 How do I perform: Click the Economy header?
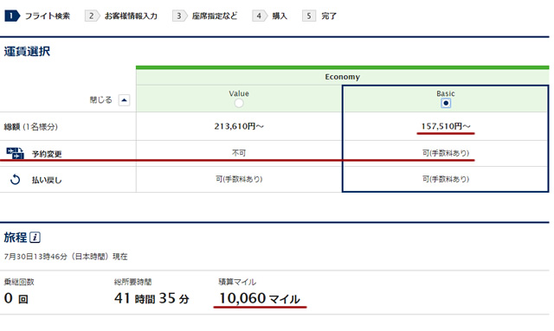pyautogui.click(x=343, y=77)
